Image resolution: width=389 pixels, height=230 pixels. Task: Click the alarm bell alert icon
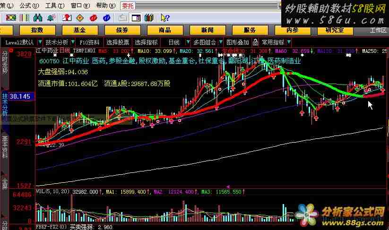pyautogui.click(x=52, y=18)
